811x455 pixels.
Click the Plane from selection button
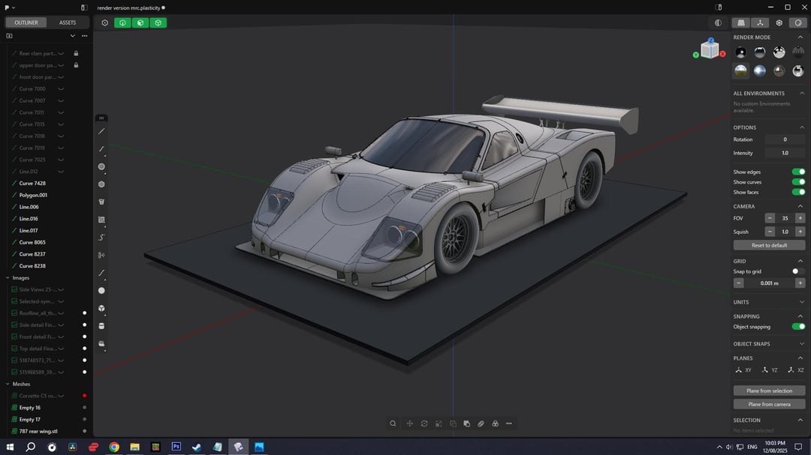click(x=769, y=391)
